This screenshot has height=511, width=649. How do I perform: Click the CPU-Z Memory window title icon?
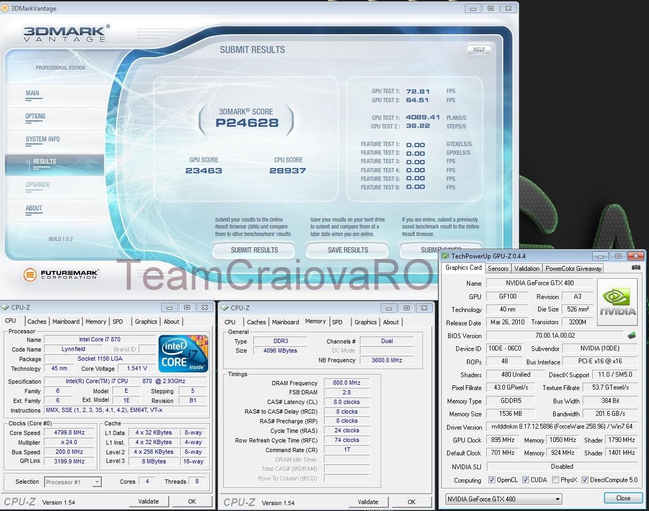pos(224,308)
